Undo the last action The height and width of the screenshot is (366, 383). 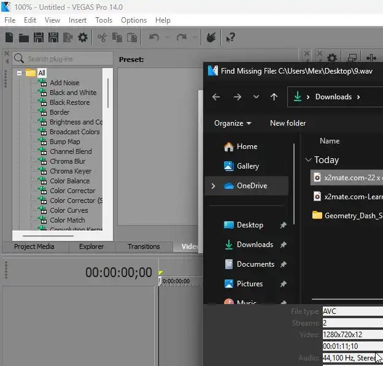click(154, 37)
